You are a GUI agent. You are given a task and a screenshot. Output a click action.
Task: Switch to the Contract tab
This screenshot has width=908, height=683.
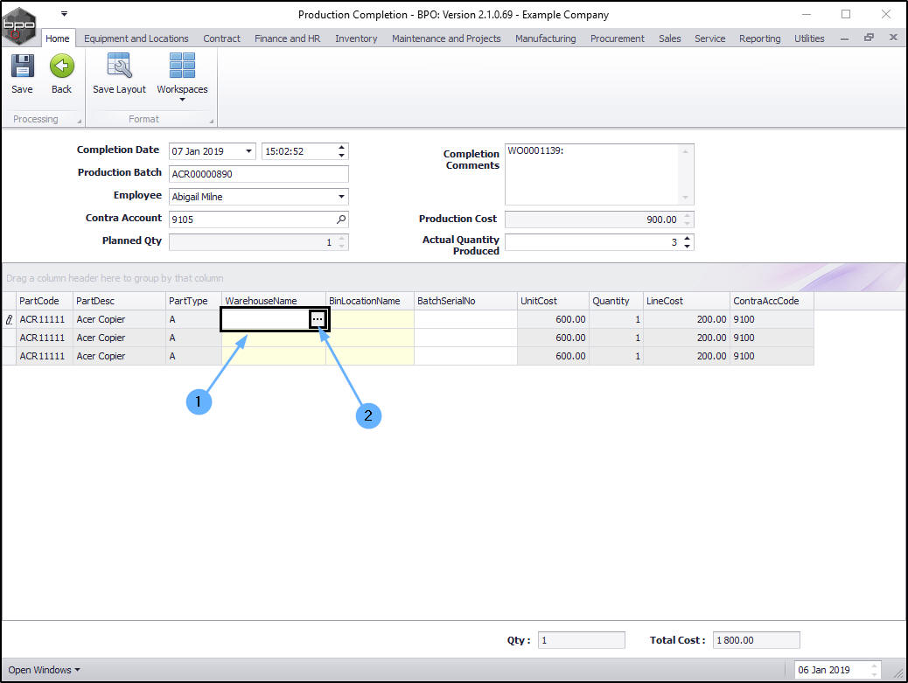[x=221, y=38]
